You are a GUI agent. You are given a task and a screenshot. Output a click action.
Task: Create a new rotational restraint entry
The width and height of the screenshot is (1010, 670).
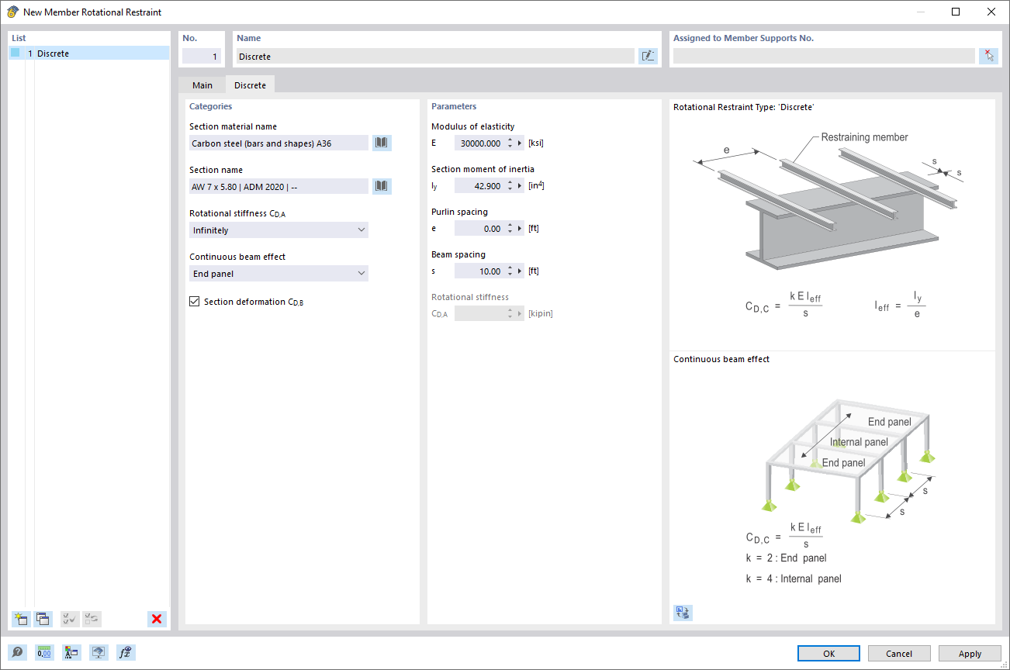(20, 619)
